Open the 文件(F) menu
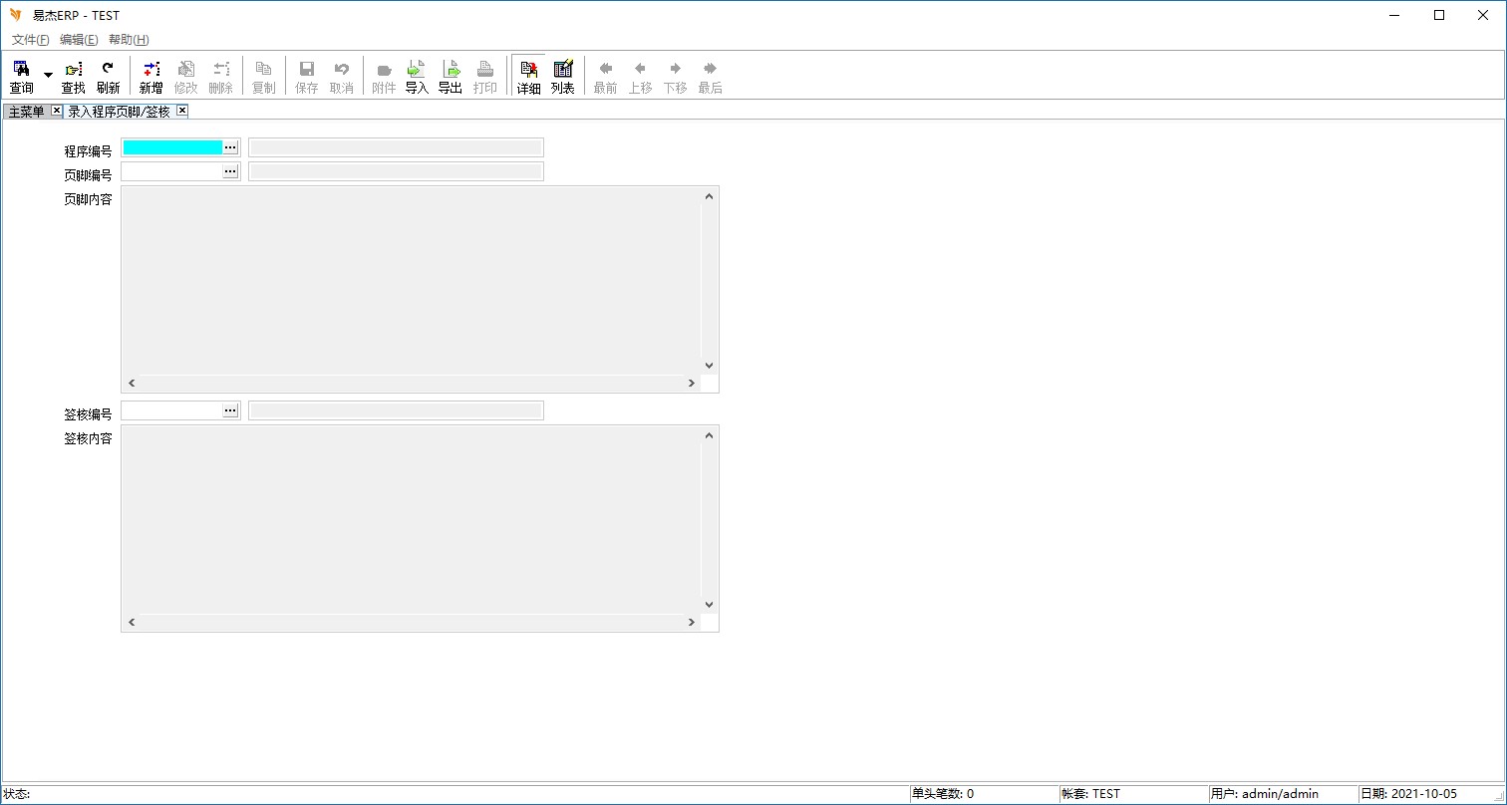The height and width of the screenshot is (805, 1507). tap(30, 40)
